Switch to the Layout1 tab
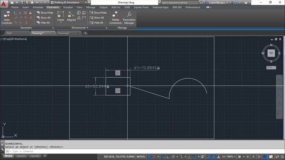This screenshot has width=285, height=160. (21, 156)
